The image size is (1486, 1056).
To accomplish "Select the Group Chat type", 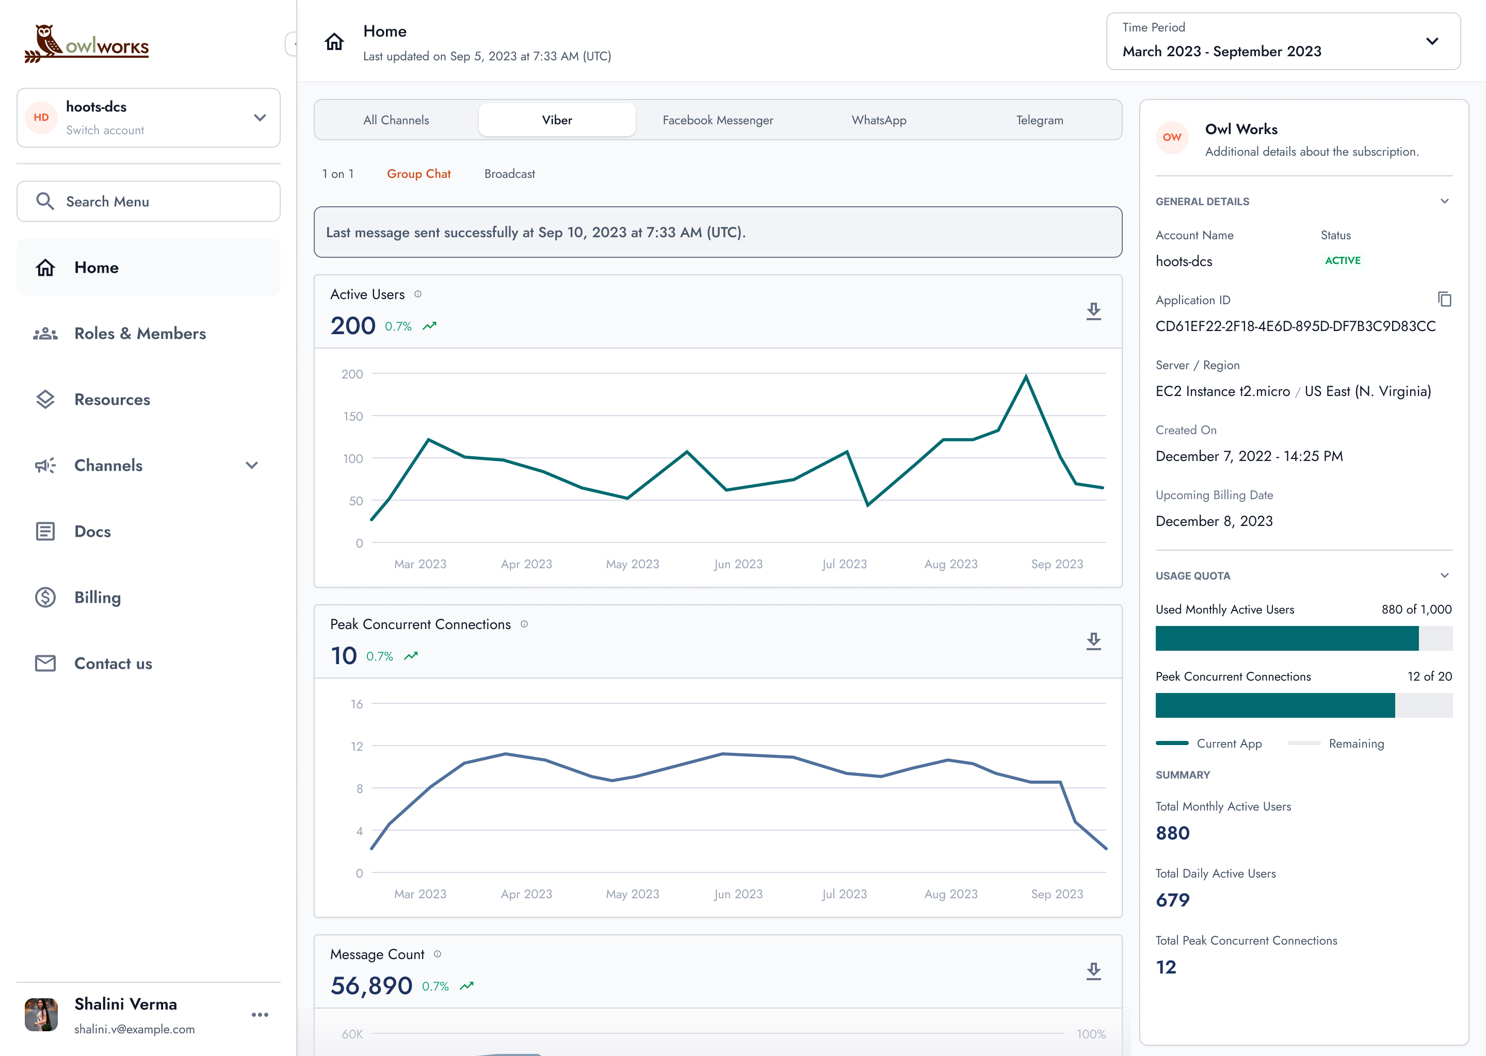I will [x=418, y=174].
